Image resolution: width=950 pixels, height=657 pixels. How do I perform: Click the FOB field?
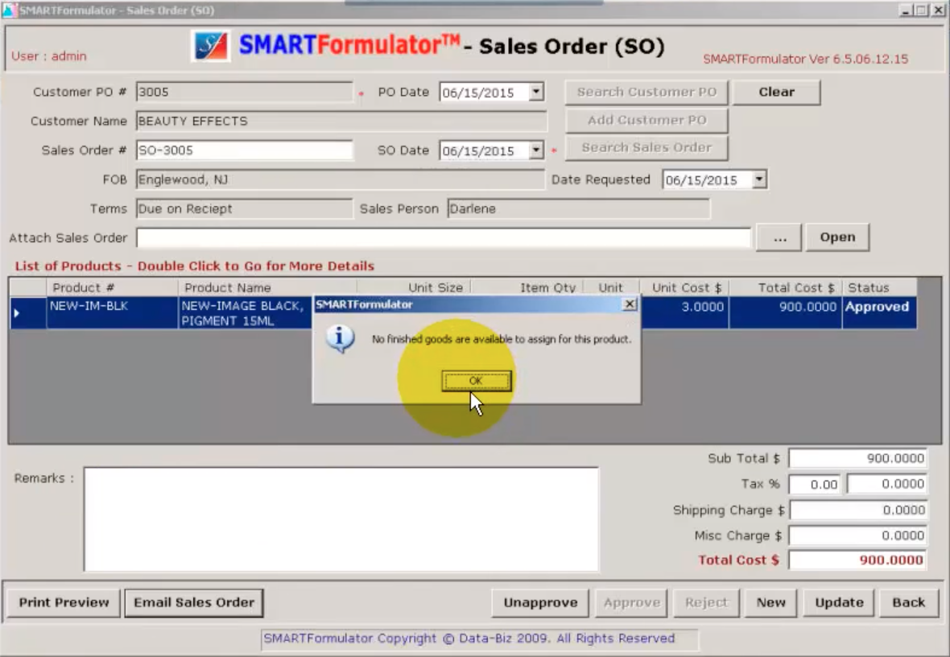coord(340,180)
